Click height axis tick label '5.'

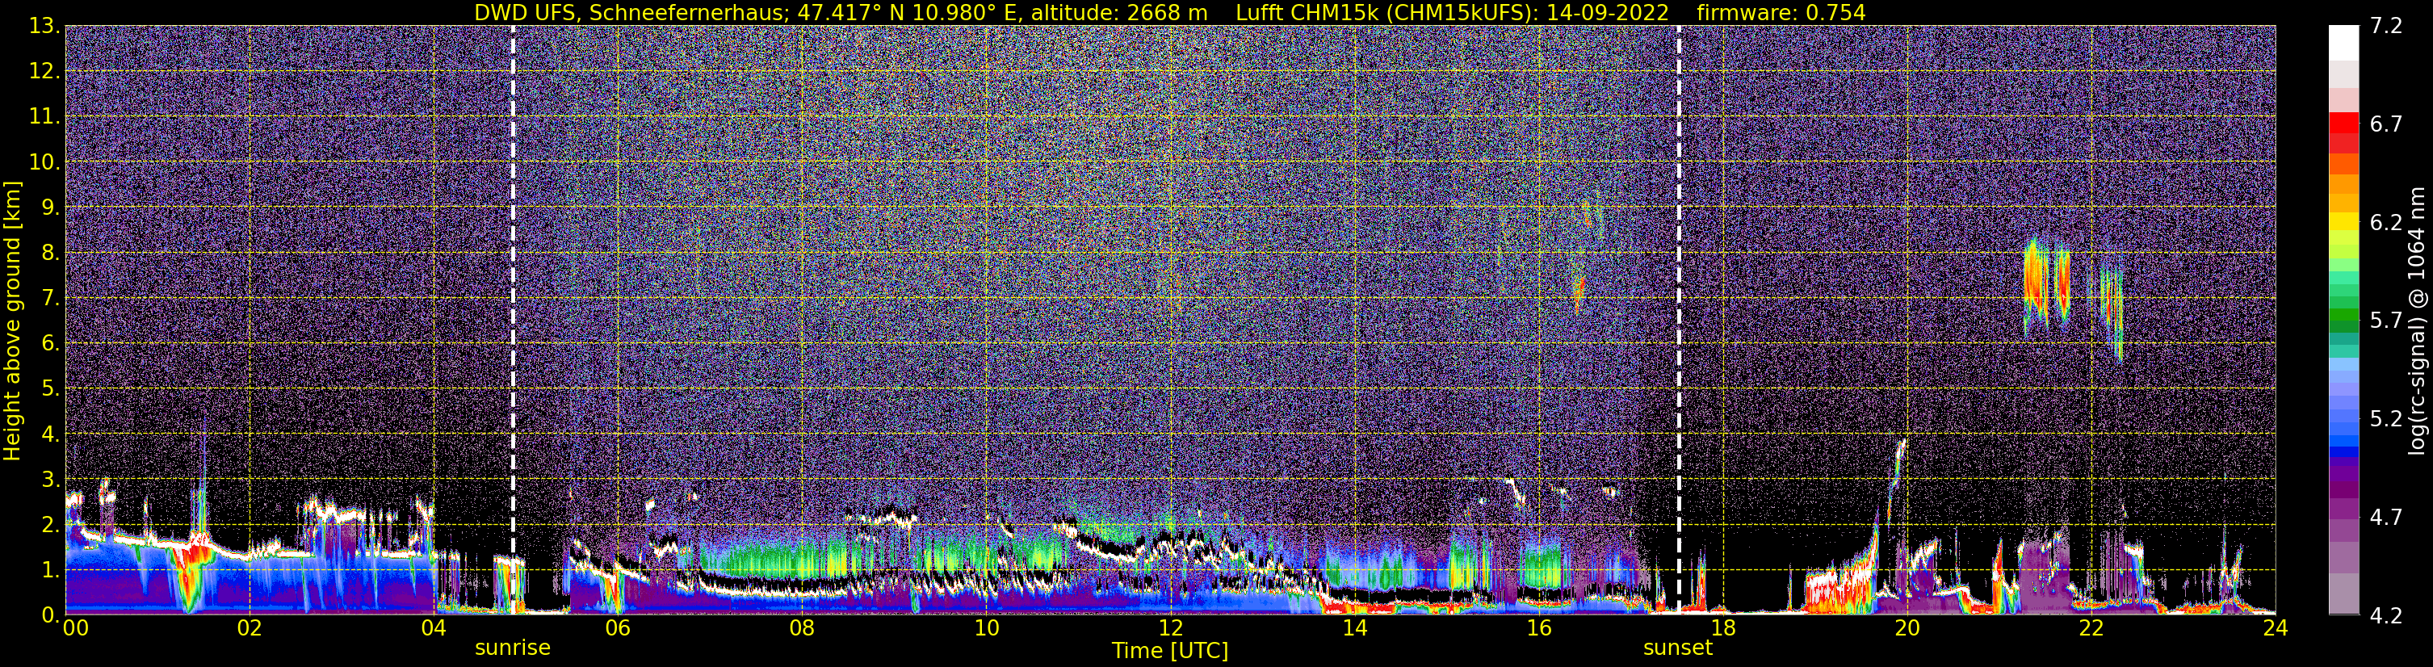click(x=50, y=388)
